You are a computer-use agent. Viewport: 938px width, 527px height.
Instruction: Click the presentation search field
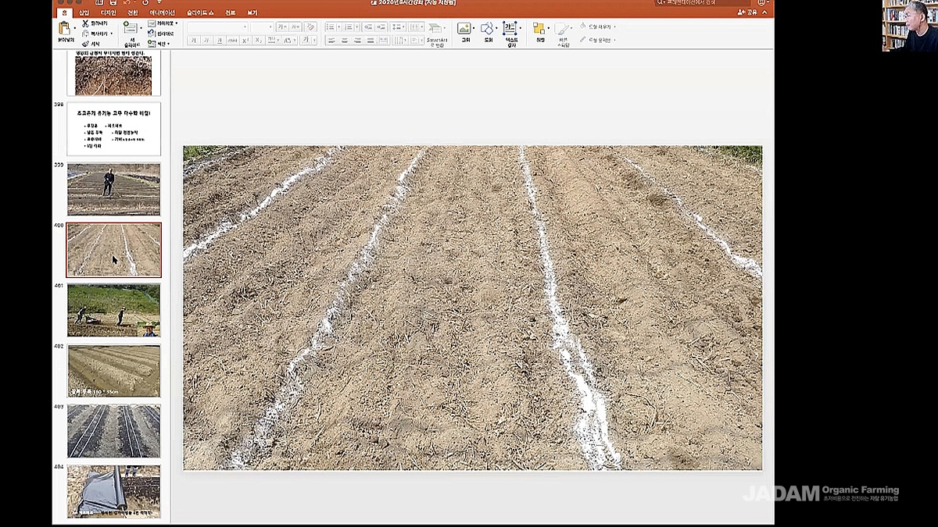coord(703,4)
